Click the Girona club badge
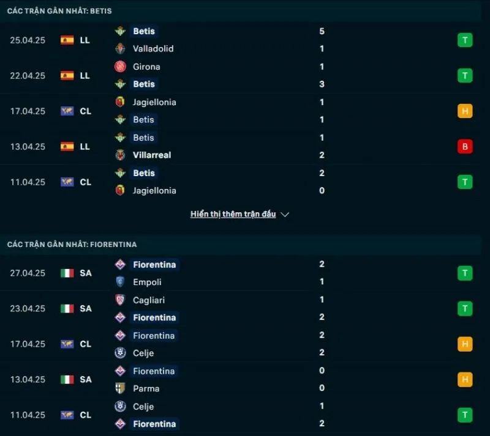 [x=120, y=67]
